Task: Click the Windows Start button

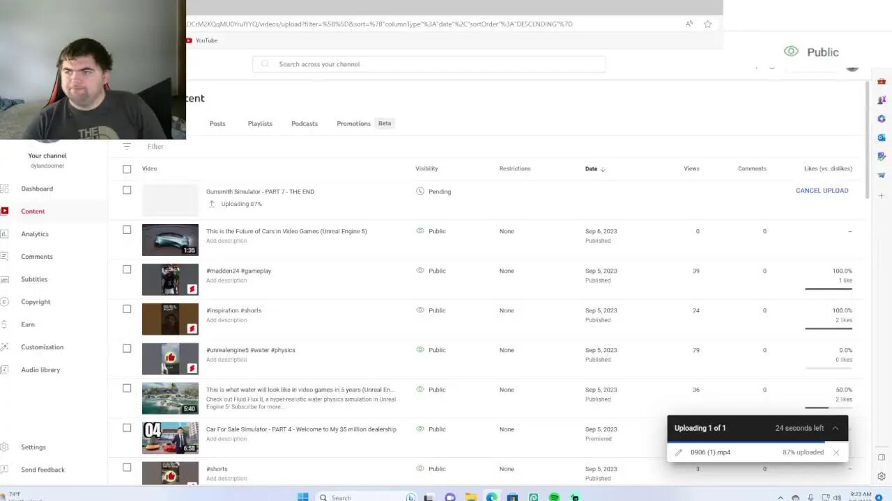Action: [x=302, y=497]
